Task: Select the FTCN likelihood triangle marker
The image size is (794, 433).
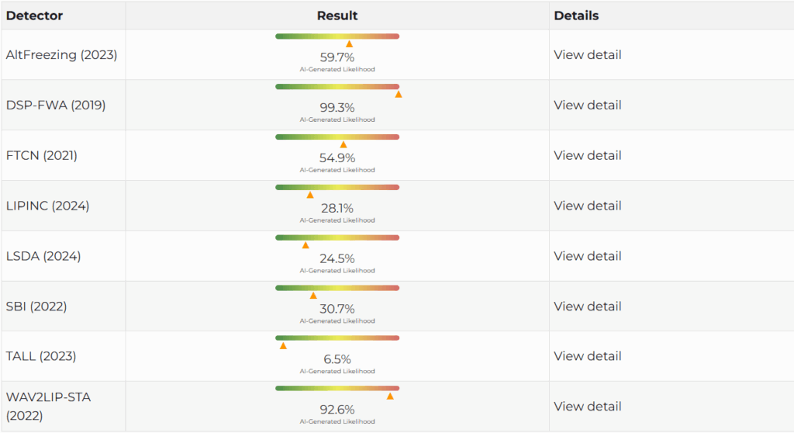Action: [343, 144]
